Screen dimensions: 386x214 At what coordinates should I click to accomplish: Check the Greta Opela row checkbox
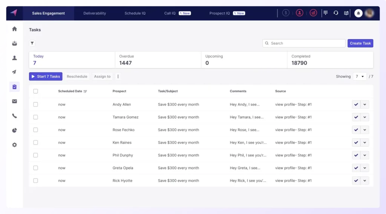tap(35, 168)
